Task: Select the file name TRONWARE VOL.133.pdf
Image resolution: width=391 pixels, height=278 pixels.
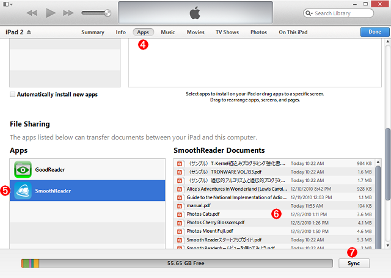Action: coord(236,172)
